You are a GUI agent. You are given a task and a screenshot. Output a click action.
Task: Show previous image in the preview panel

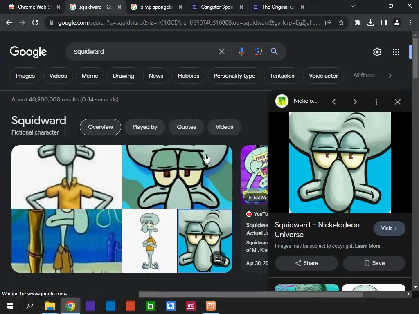pos(334,102)
